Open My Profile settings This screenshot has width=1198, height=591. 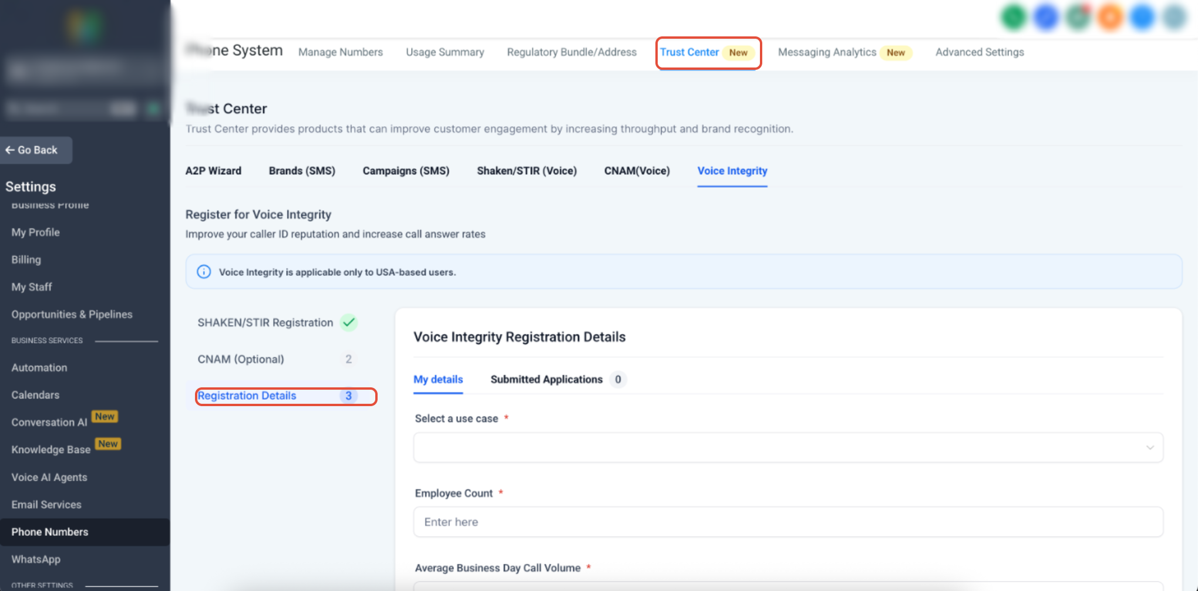(x=36, y=232)
